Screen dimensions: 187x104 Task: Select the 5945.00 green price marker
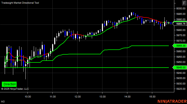(x=180, y=68)
